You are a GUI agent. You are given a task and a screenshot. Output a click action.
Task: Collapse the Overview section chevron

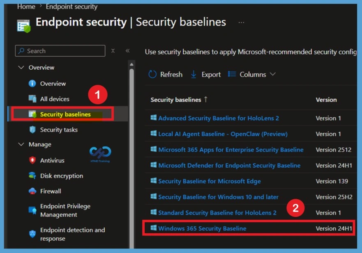[x=21, y=68]
